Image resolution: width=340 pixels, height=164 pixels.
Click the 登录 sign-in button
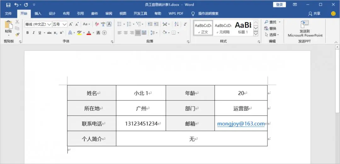point(279,5)
